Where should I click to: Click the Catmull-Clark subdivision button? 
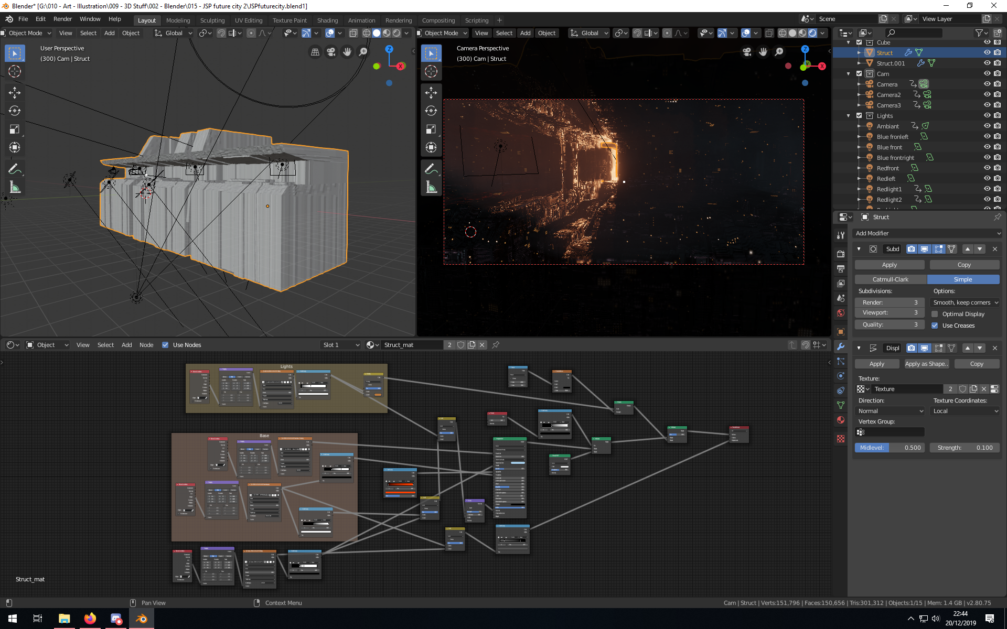pos(890,279)
